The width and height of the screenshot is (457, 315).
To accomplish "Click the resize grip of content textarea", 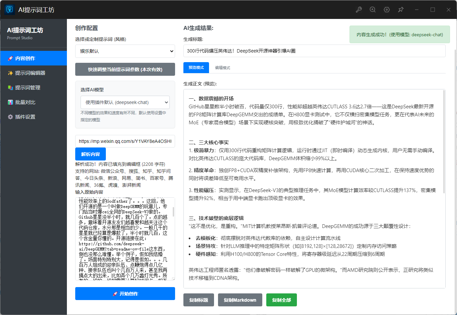I will 173,278.
